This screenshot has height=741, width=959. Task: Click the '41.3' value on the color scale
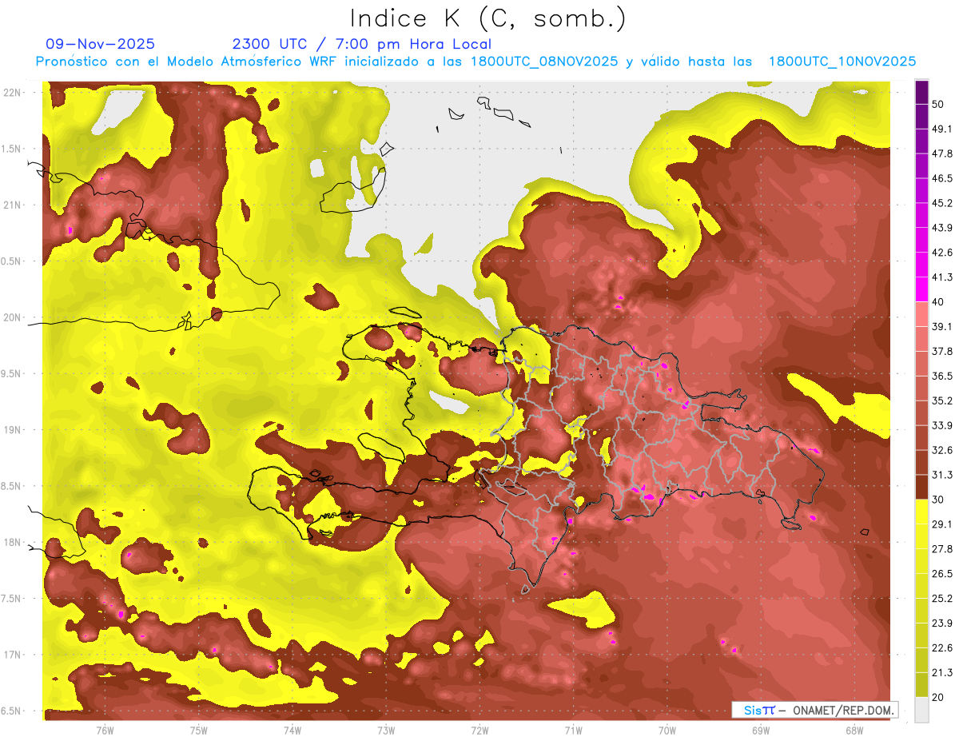[x=942, y=277]
